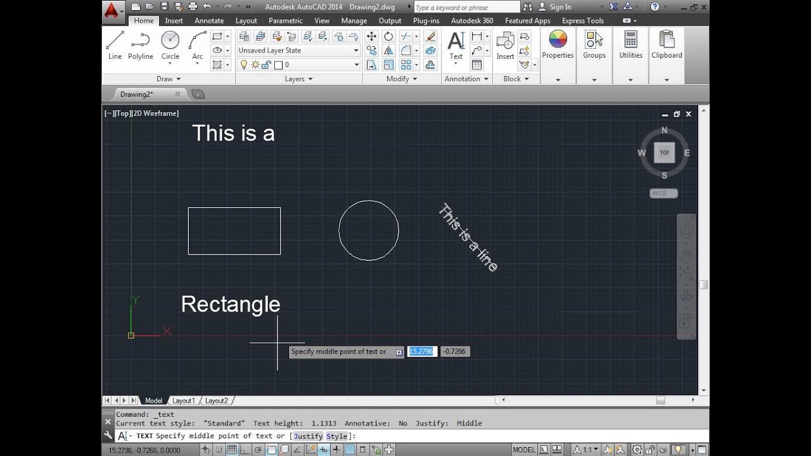Insert a Table from Annotation panel
This screenshot has height=456, width=811.
476,65
